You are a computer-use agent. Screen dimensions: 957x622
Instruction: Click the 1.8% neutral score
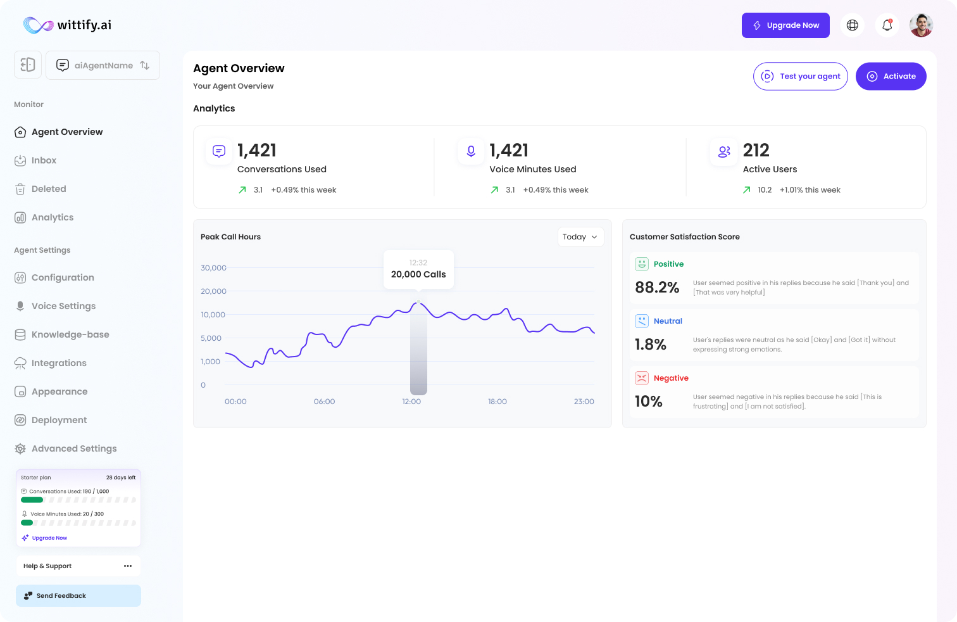[x=651, y=345]
